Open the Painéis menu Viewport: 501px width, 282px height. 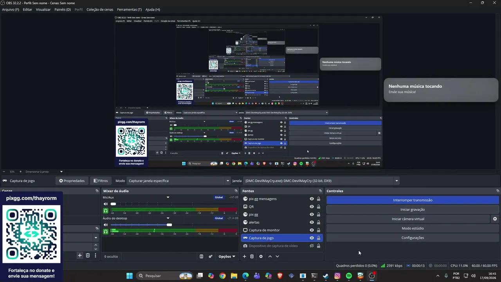pyautogui.click(x=63, y=9)
